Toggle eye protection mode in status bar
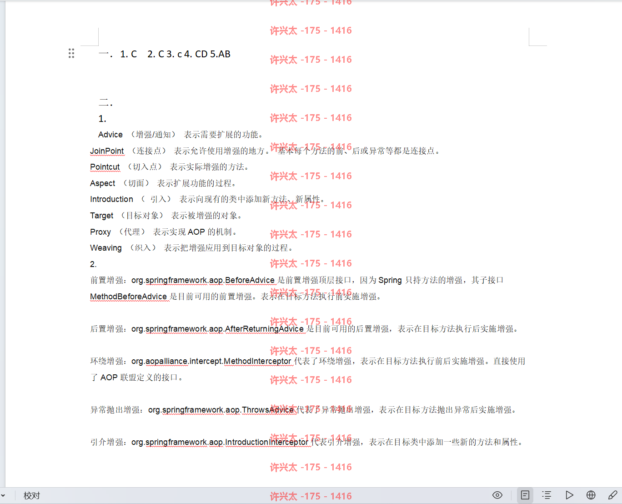622x504 pixels. [x=497, y=495]
